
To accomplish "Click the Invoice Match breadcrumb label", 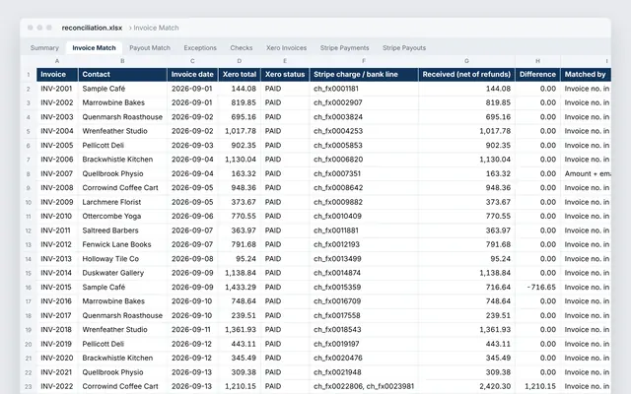I will [x=156, y=28].
